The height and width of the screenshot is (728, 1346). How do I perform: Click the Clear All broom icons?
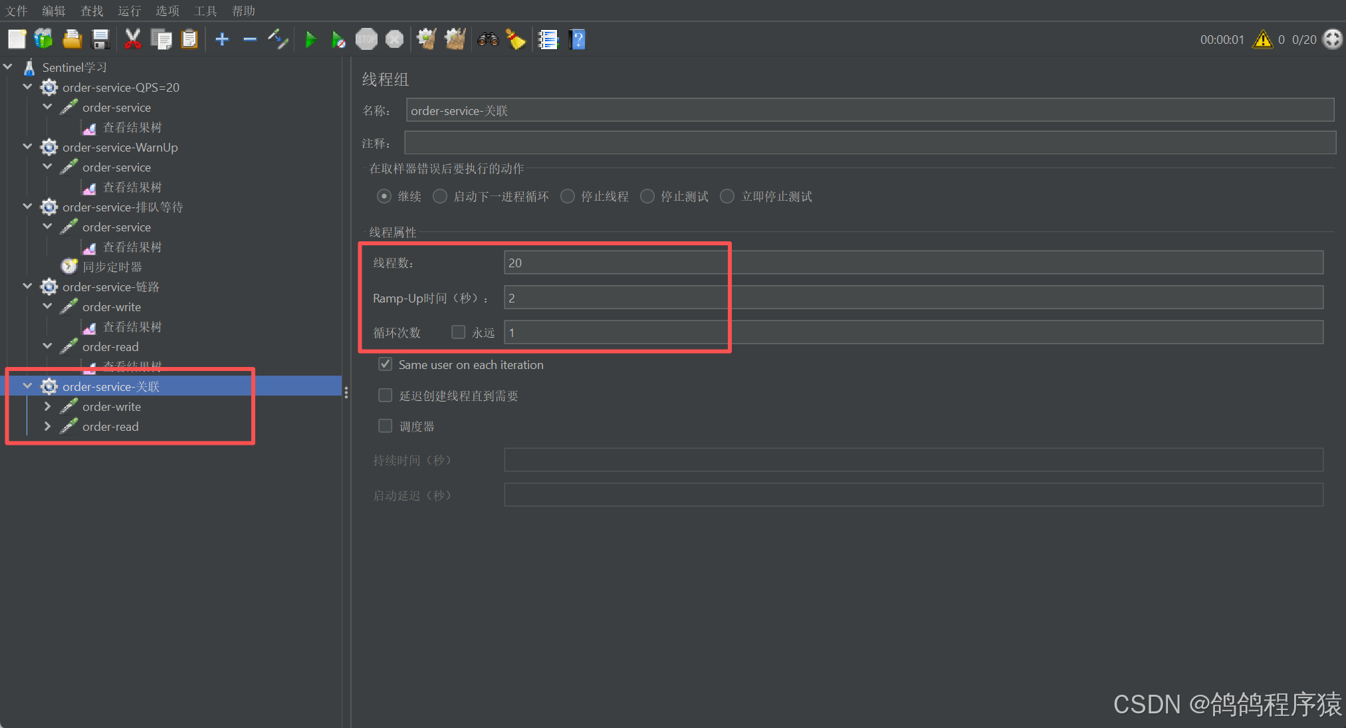click(455, 40)
